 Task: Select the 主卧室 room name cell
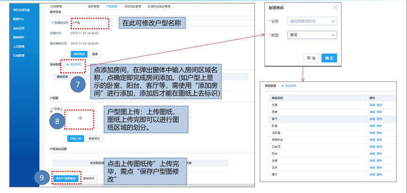[x=318, y=133]
